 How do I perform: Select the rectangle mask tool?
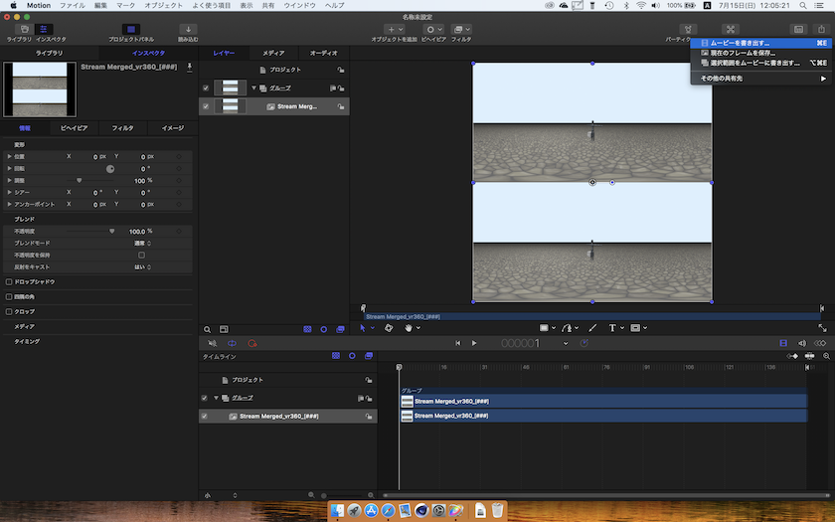click(x=635, y=328)
